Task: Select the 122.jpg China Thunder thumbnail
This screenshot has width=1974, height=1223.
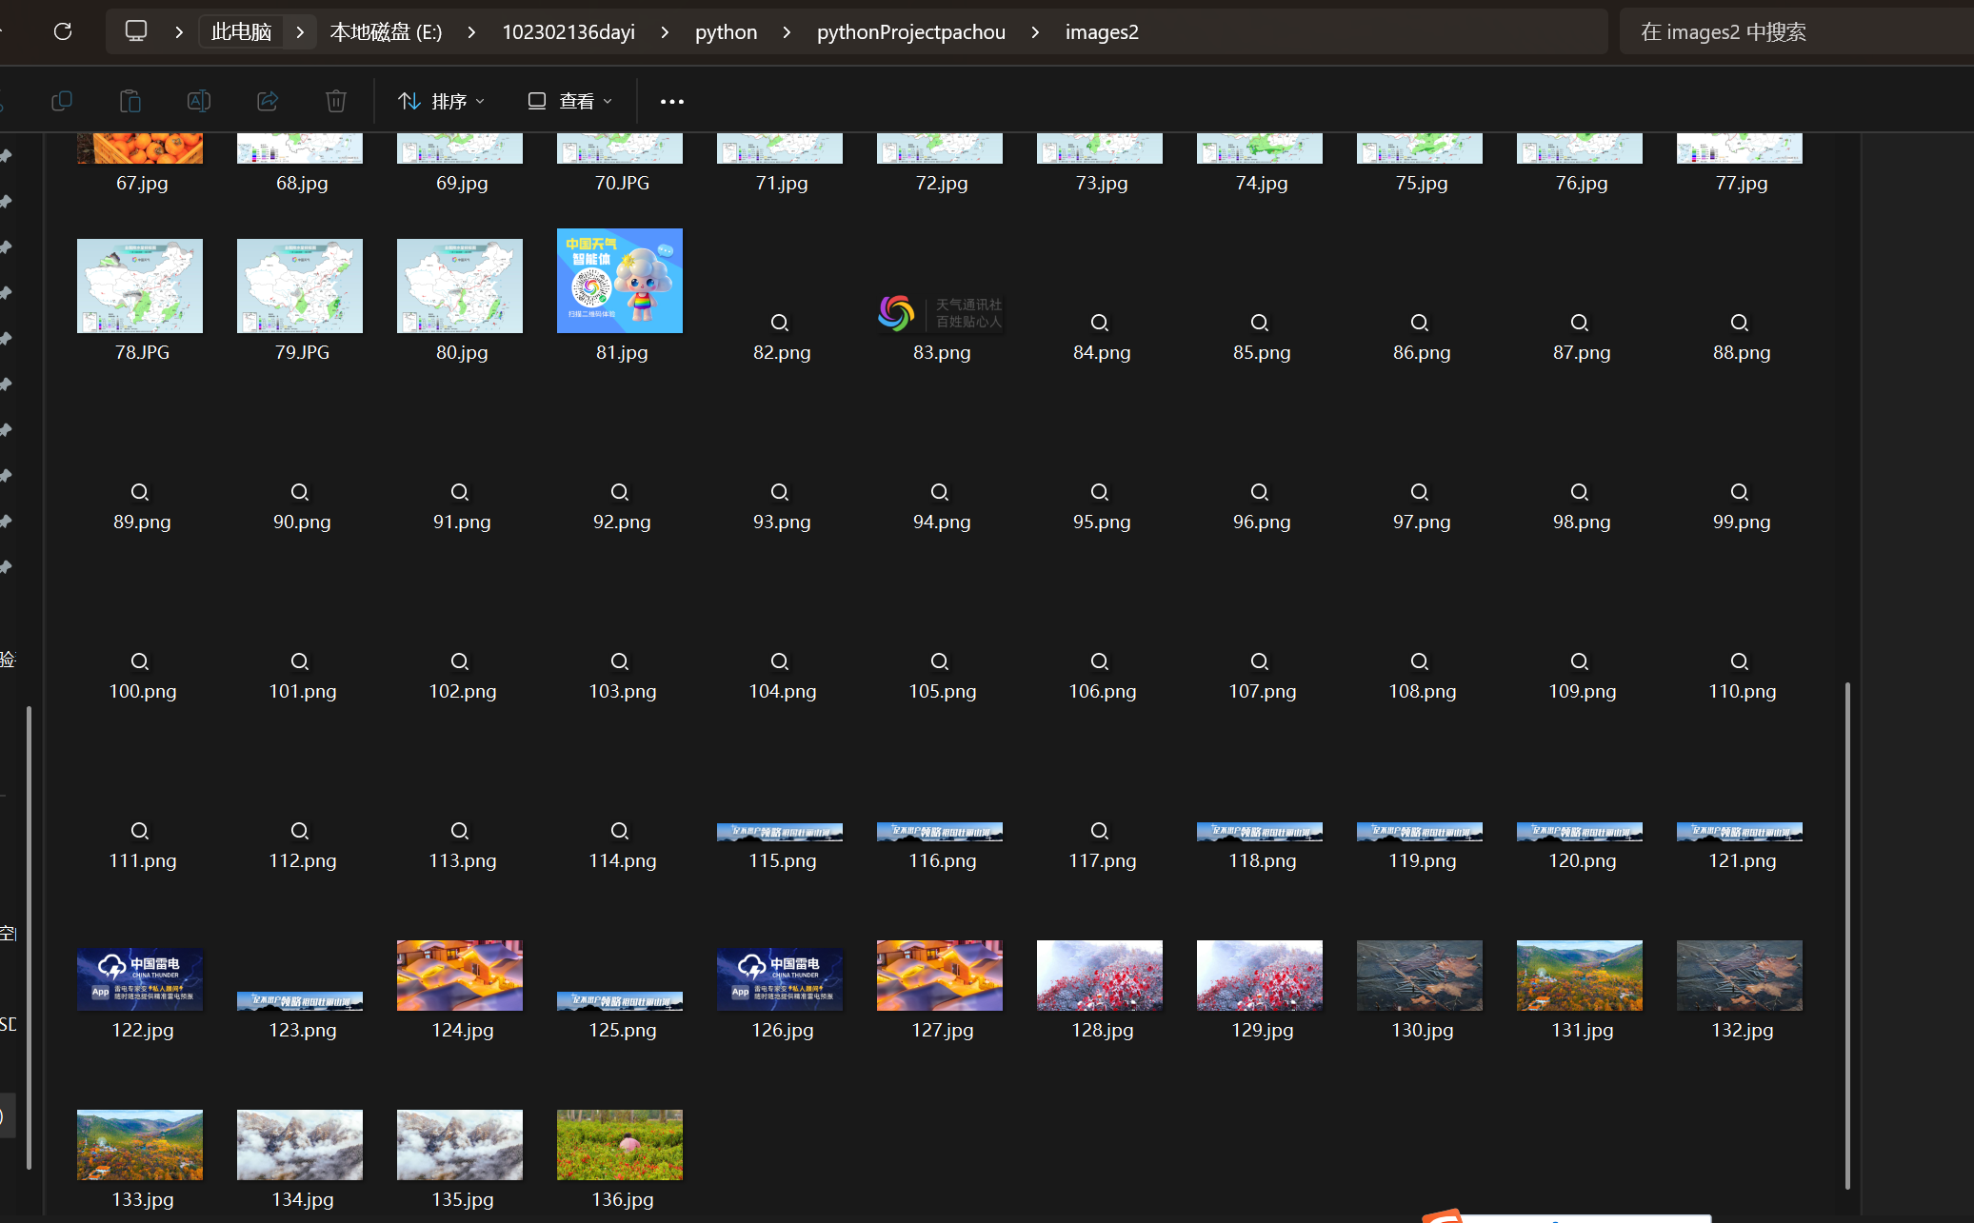Action: click(140, 977)
